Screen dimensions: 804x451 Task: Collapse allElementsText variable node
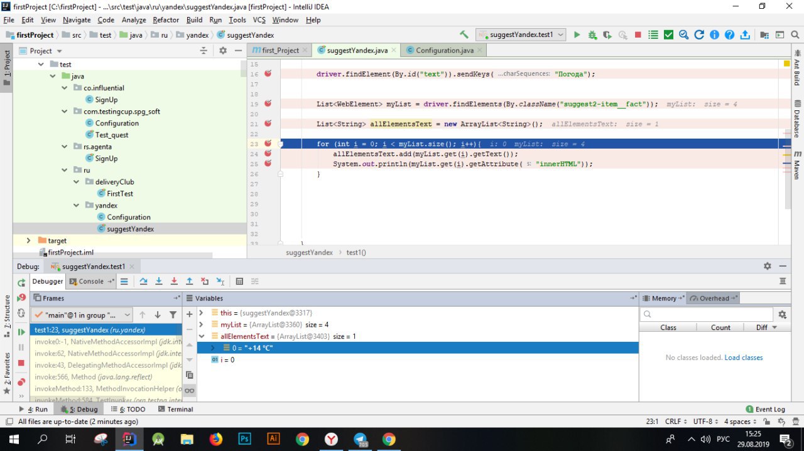point(201,336)
